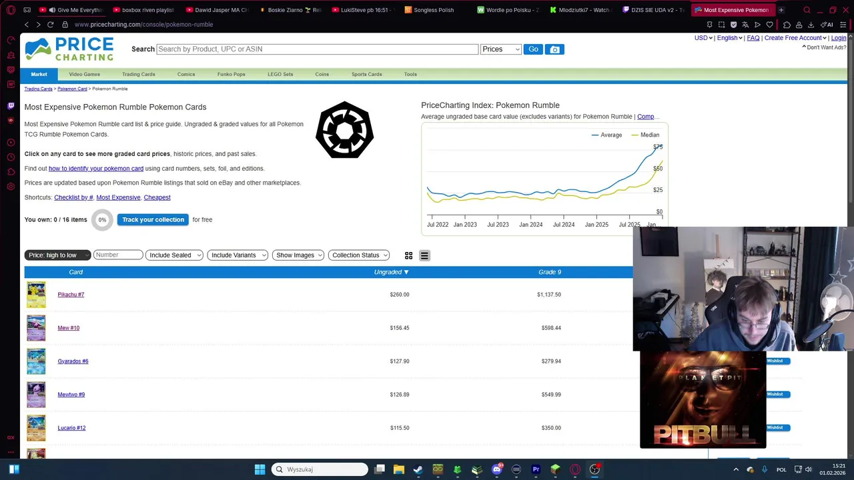Open the Trading Cards menu

pos(139,75)
